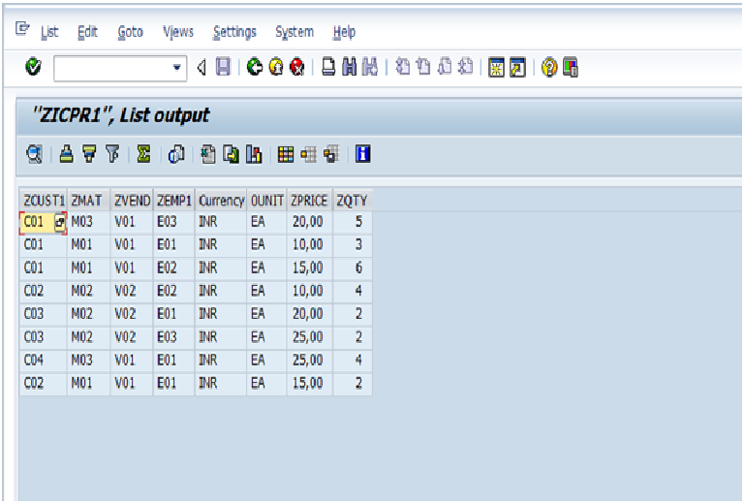Screen dimensions: 744x504
Task: Open the command field dropdown arrow
Action: click(177, 68)
